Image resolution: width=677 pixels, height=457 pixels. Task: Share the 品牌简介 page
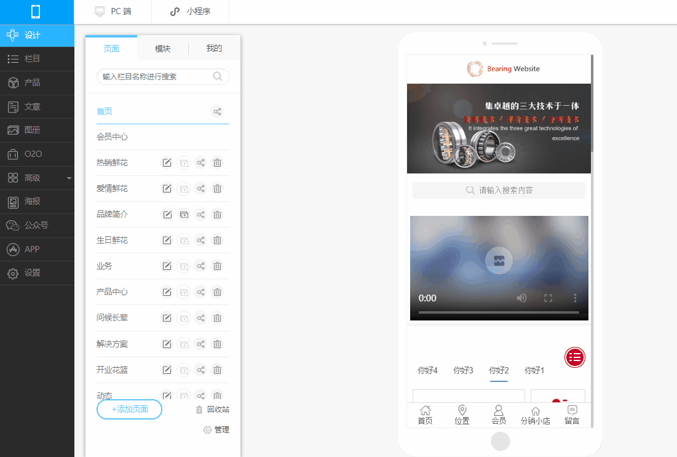click(x=201, y=215)
